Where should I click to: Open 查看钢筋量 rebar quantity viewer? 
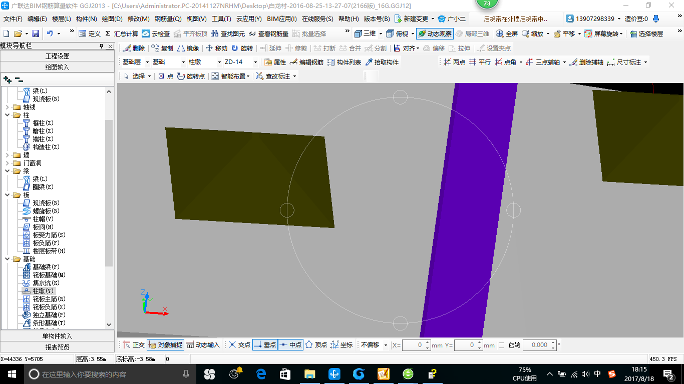(x=268, y=33)
